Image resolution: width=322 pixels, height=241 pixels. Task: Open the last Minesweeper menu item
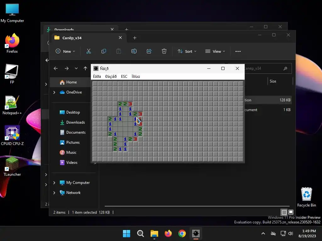coord(136,77)
